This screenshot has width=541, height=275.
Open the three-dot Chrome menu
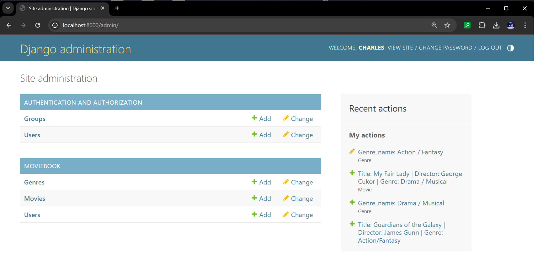pos(525,25)
